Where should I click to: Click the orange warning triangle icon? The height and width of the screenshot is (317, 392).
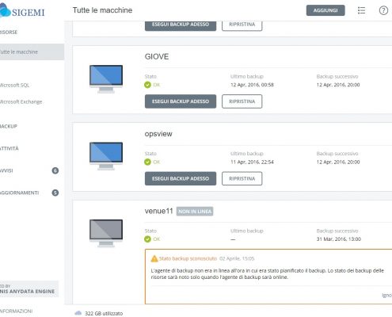point(154,258)
